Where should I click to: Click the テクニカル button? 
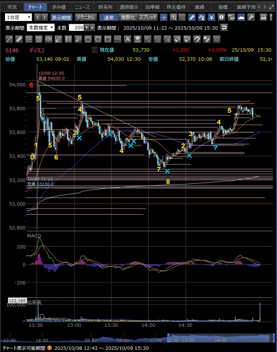[86, 17]
